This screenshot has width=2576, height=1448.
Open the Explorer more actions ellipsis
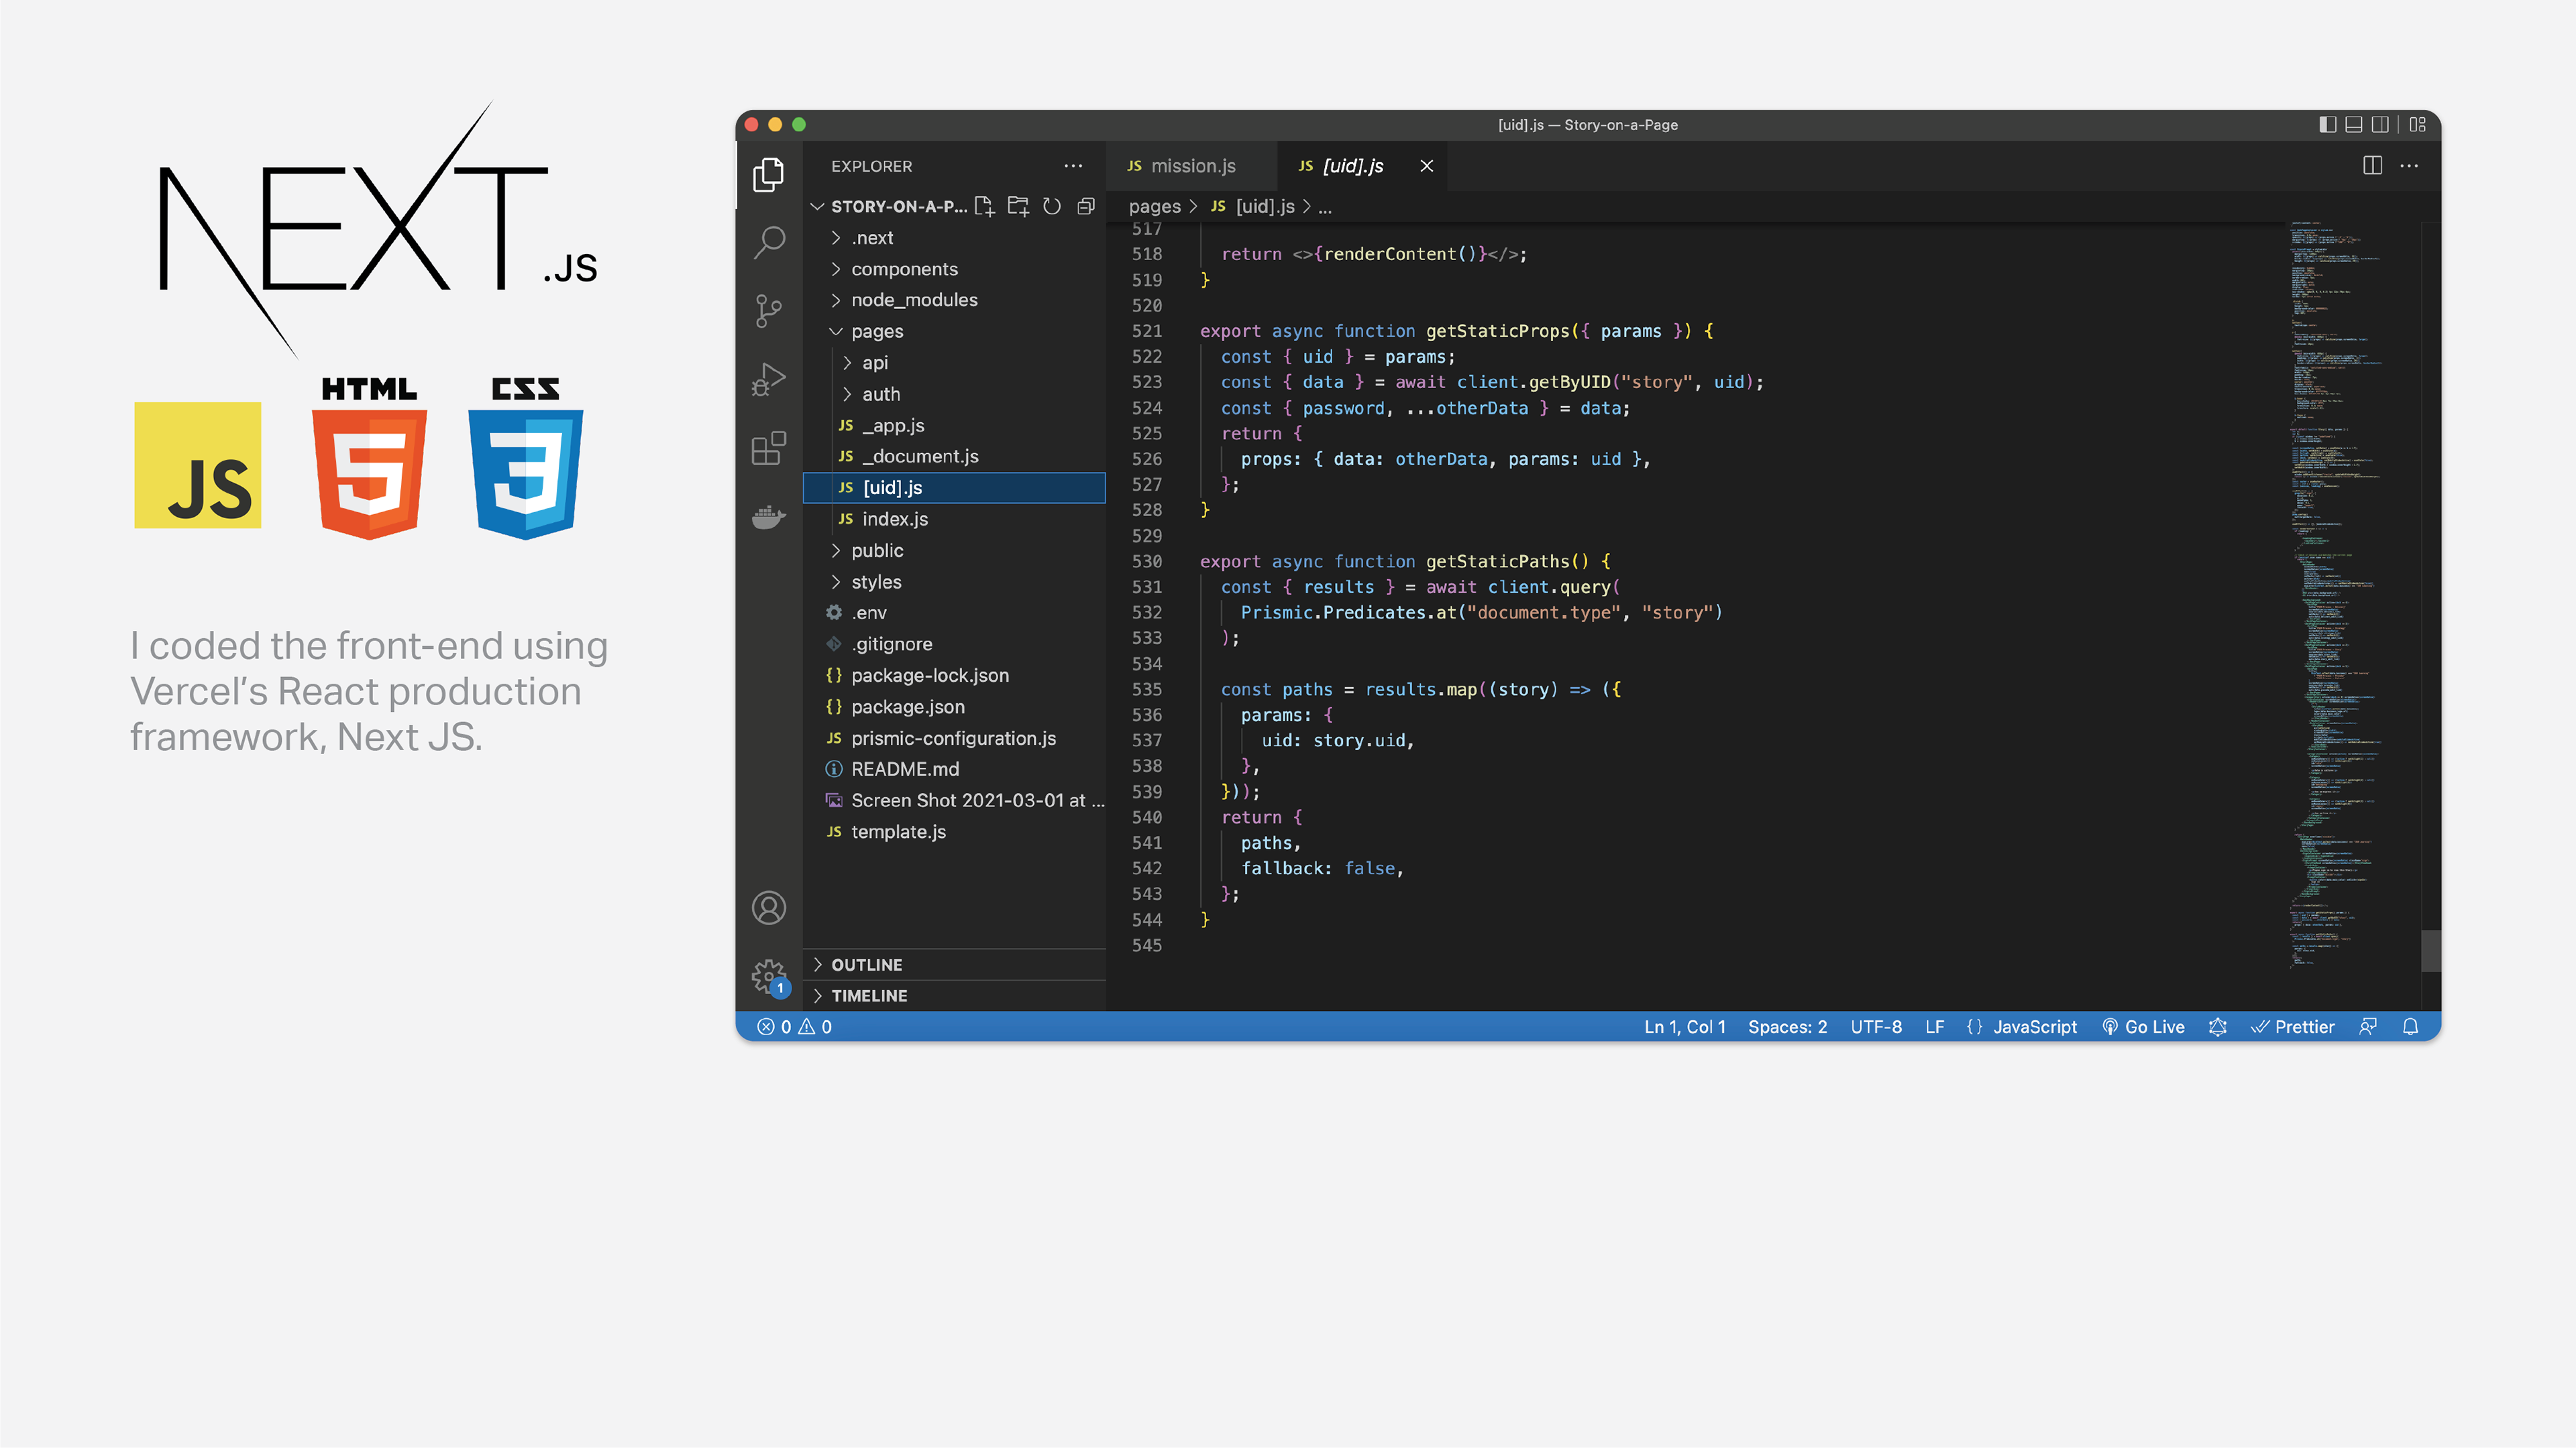[x=1073, y=166]
